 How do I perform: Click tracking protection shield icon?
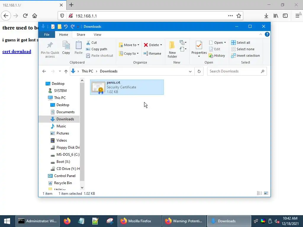pos(62,16)
